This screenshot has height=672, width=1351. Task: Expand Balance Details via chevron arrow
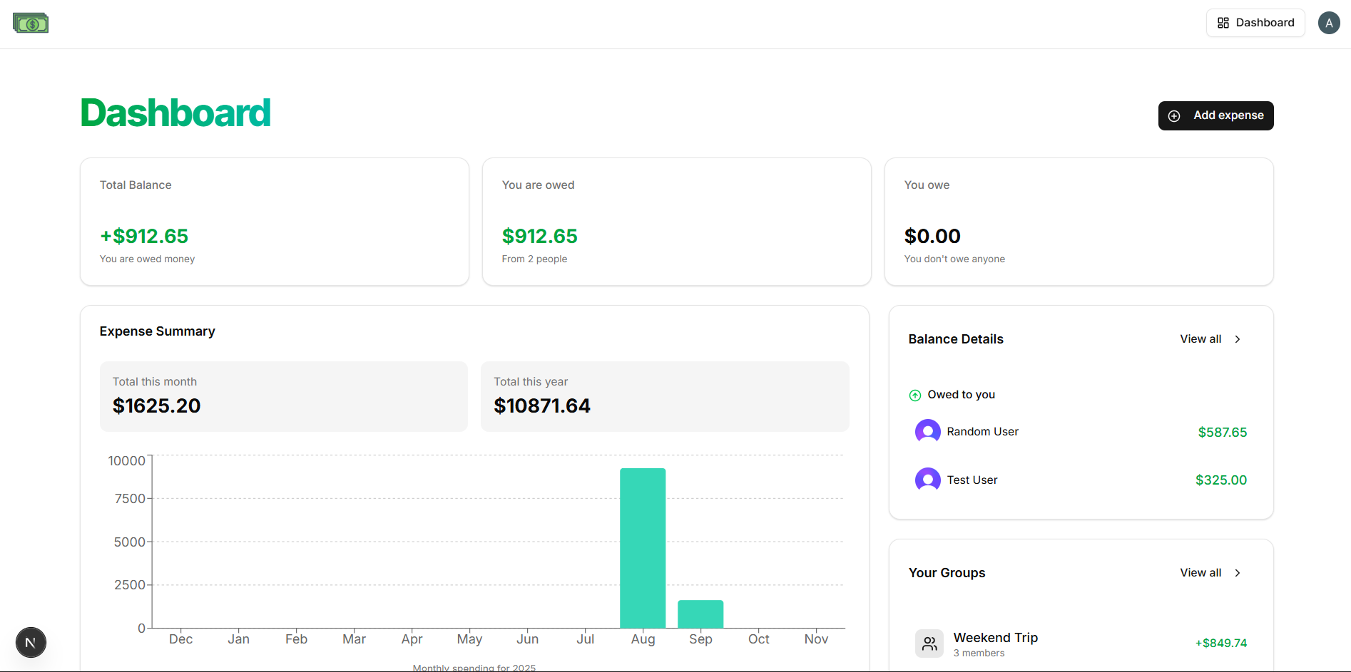1238,339
